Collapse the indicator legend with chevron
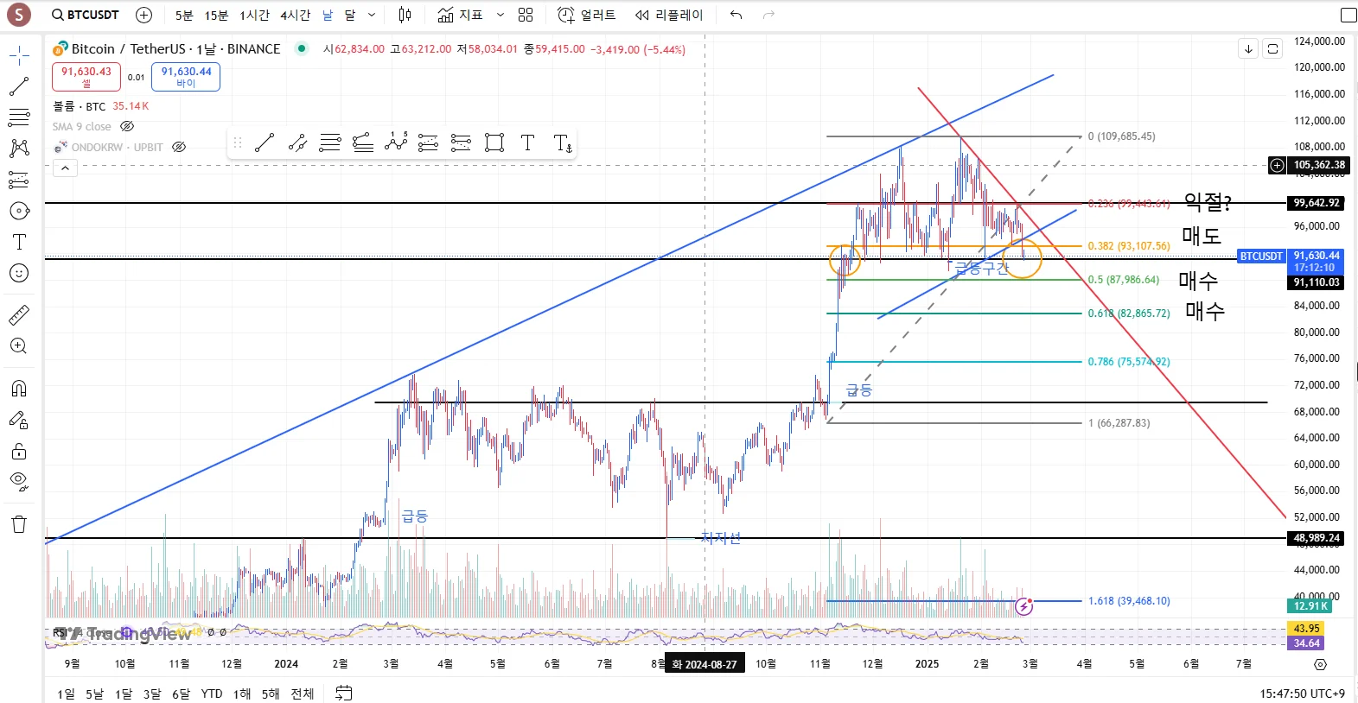The height and width of the screenshot is (703, 1358). pyautogui.click(x=65, y=168)
